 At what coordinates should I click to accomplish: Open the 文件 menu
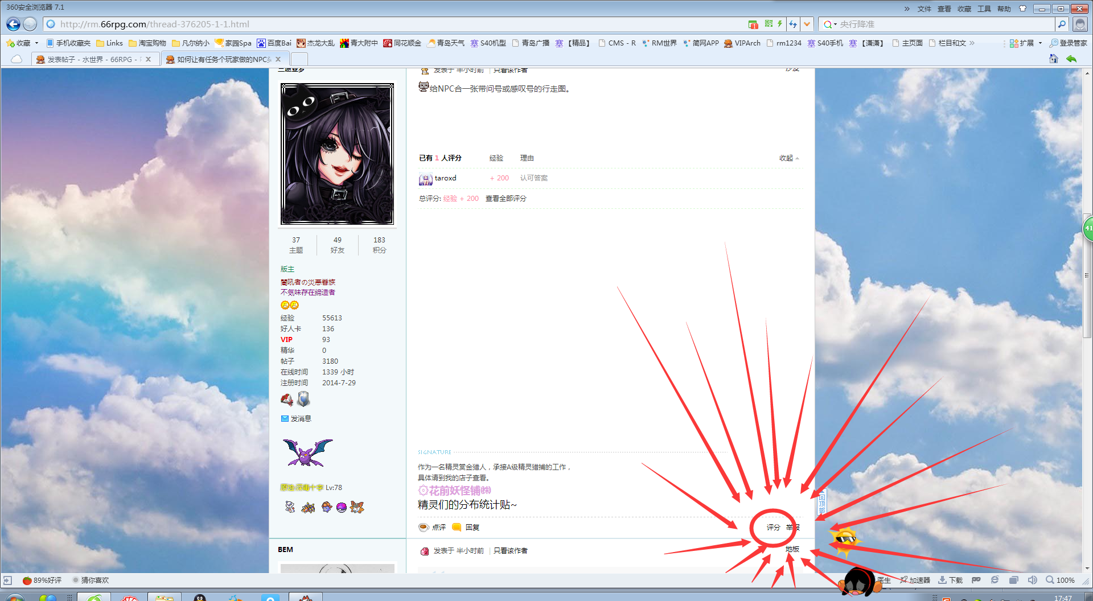[x=924, y=9]
